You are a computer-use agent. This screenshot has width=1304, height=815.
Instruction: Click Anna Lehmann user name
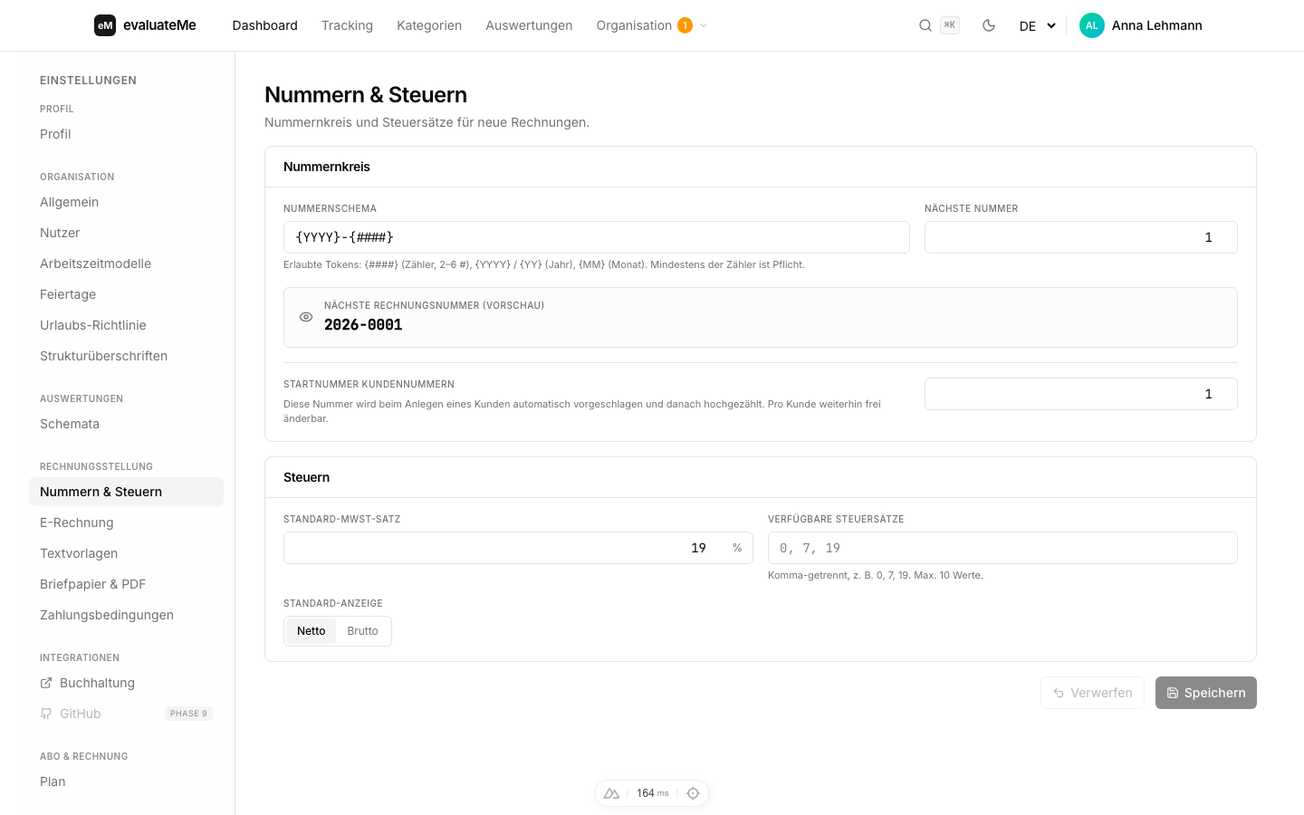coord(1157,25)
